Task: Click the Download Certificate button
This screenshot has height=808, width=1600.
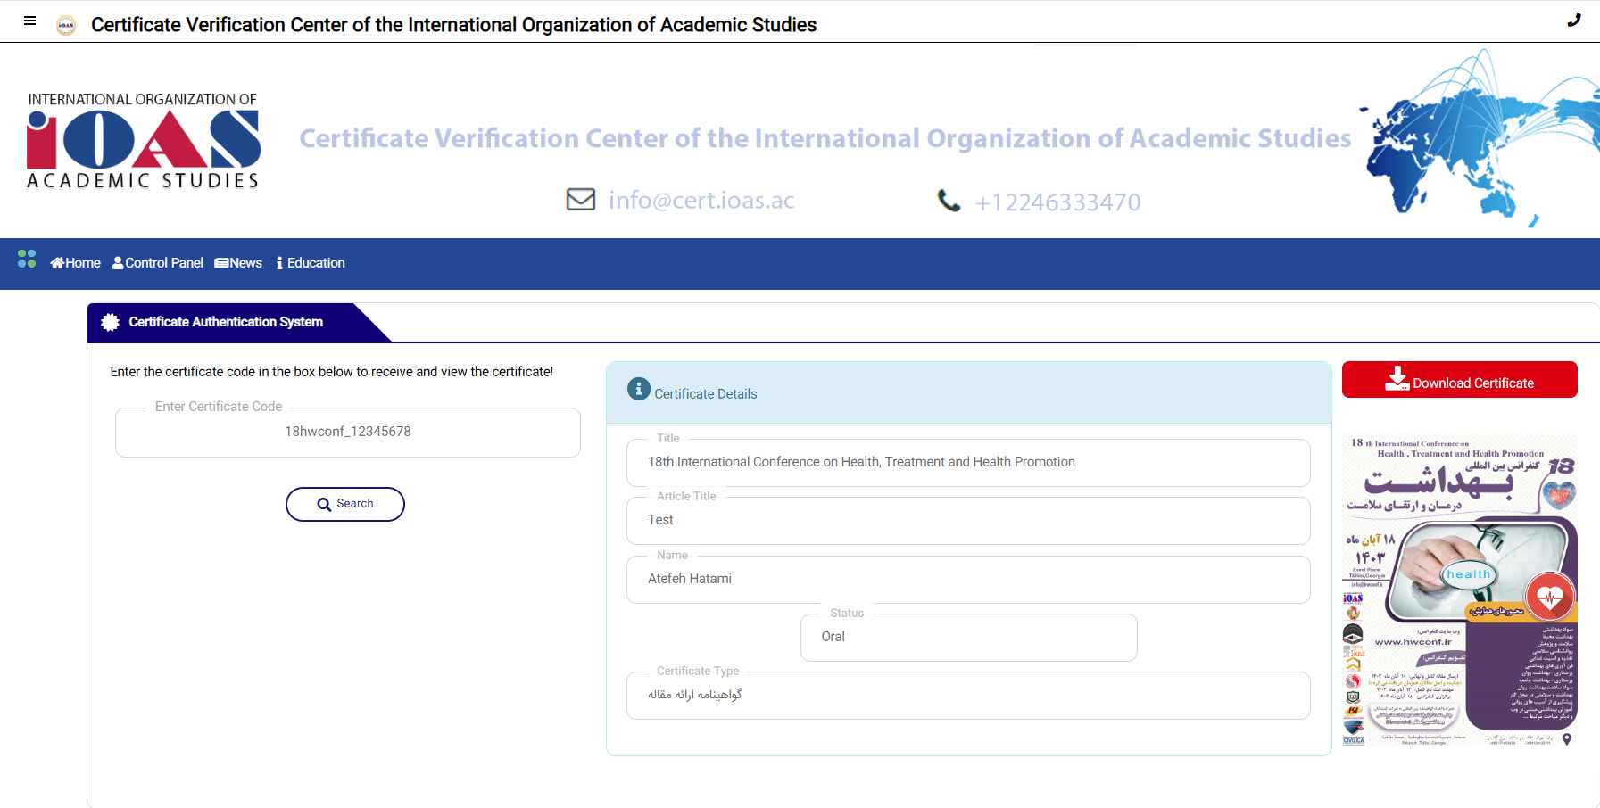Action: click(x=1460, y=380)
